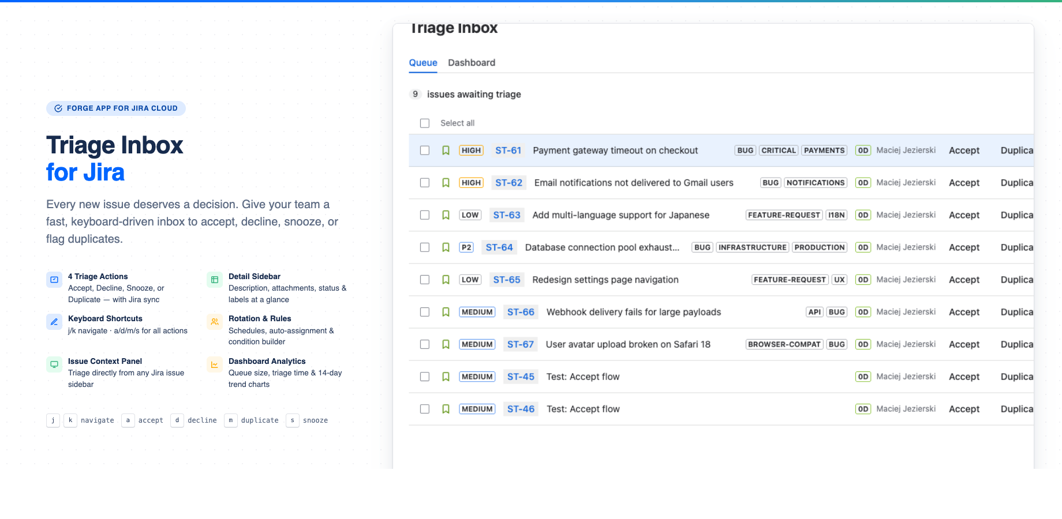Accept the ST-63 multi-language issue

click(x=963, y=215)
